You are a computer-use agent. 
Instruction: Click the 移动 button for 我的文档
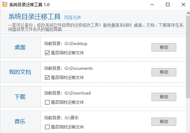tap(164, 72)
